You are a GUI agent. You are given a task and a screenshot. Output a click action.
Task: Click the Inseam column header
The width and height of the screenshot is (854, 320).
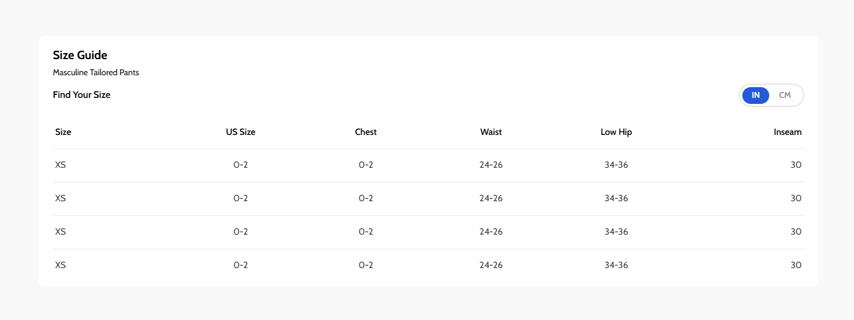click(x=787, y=132)
